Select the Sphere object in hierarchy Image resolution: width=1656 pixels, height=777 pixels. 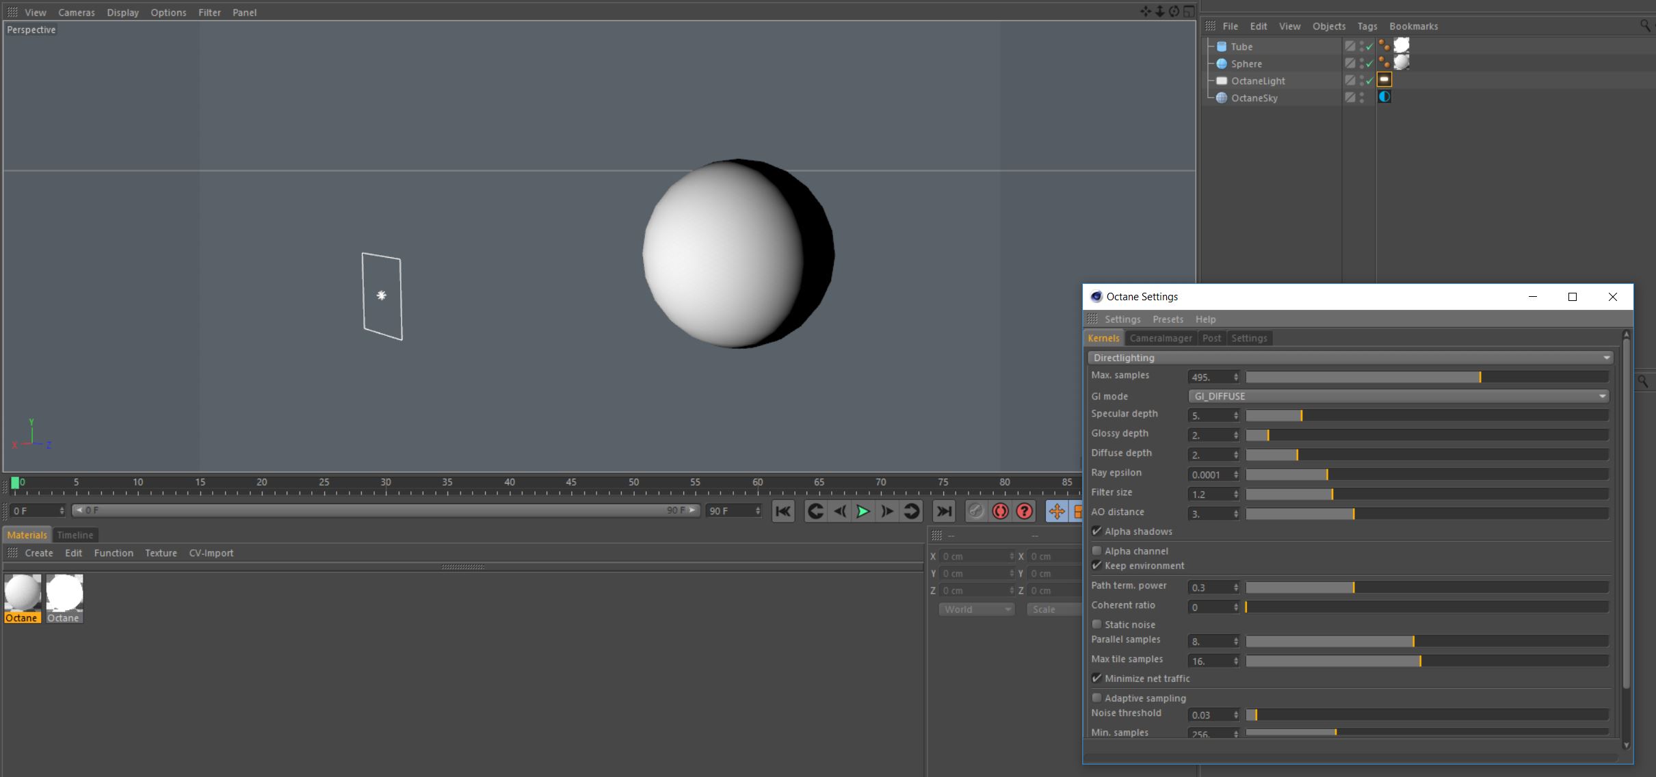click(x=1246, y=64)
